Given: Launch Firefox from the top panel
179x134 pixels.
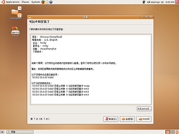Looking at the screenshot, I should click(43, 2).
